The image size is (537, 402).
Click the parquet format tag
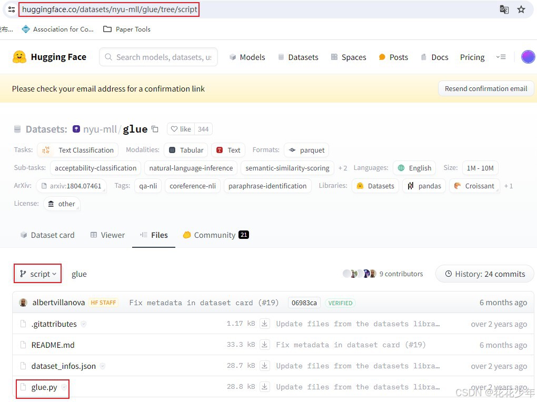pyautogui.click(x=306, y=150)
